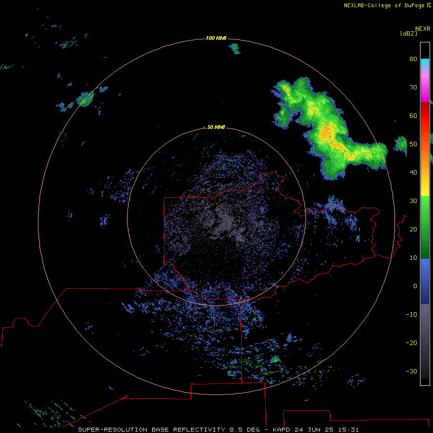Click the -10 value on dBZ scale
The width and height of the screenshot is (433, 433).
(x=411, y=314)
